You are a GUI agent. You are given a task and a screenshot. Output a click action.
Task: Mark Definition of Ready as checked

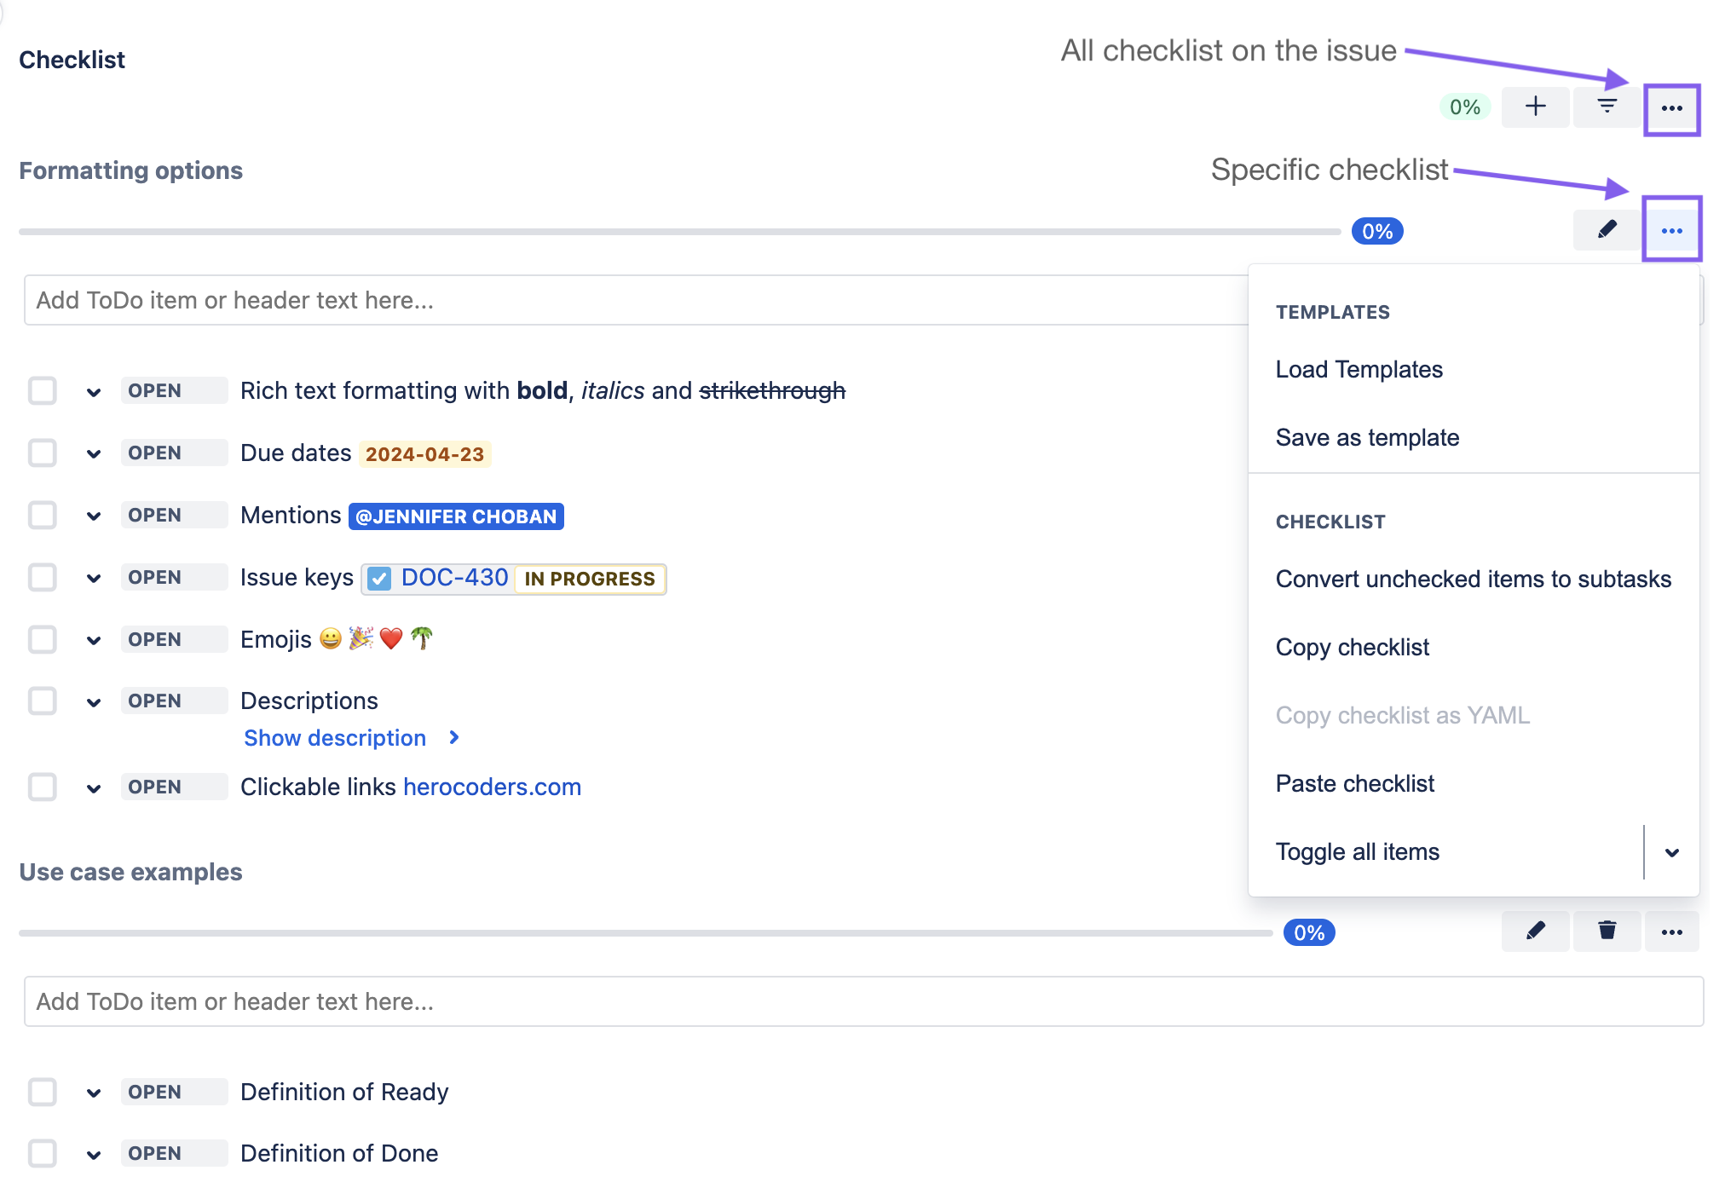[43, 1092]
